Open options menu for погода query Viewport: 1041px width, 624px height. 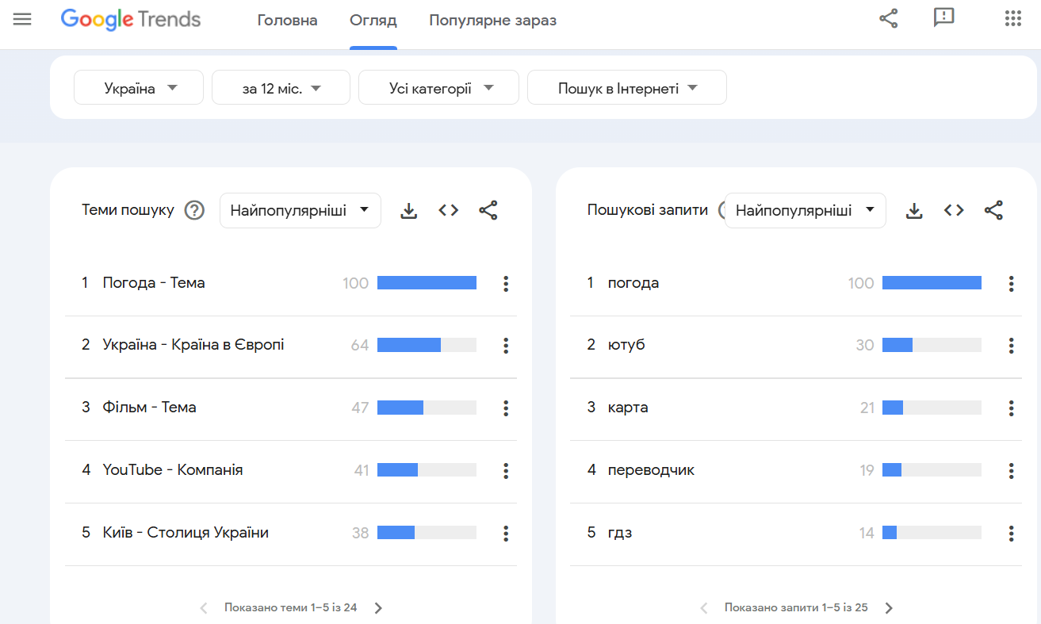click(1011, 283)
